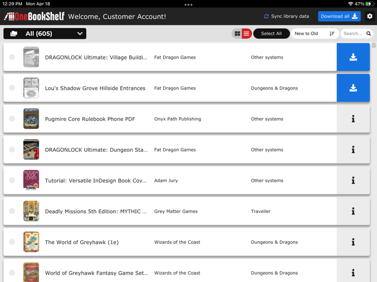Open DRAGONLOCK Village Building cover thumbnail

pos(31,57)
